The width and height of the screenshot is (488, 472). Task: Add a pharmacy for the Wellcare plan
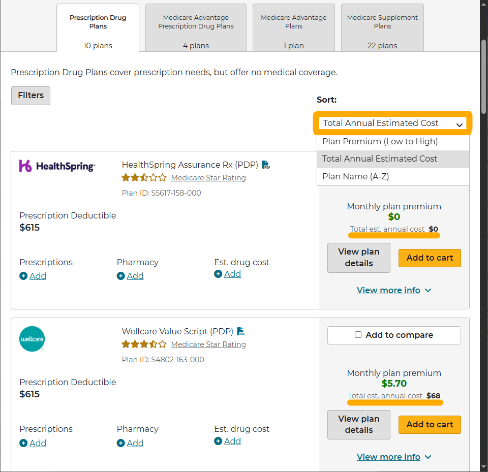[130, 443]
